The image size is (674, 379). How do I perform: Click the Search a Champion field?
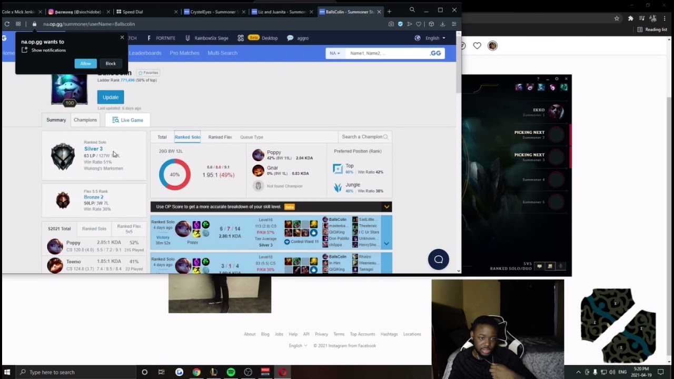click(365, 137)
